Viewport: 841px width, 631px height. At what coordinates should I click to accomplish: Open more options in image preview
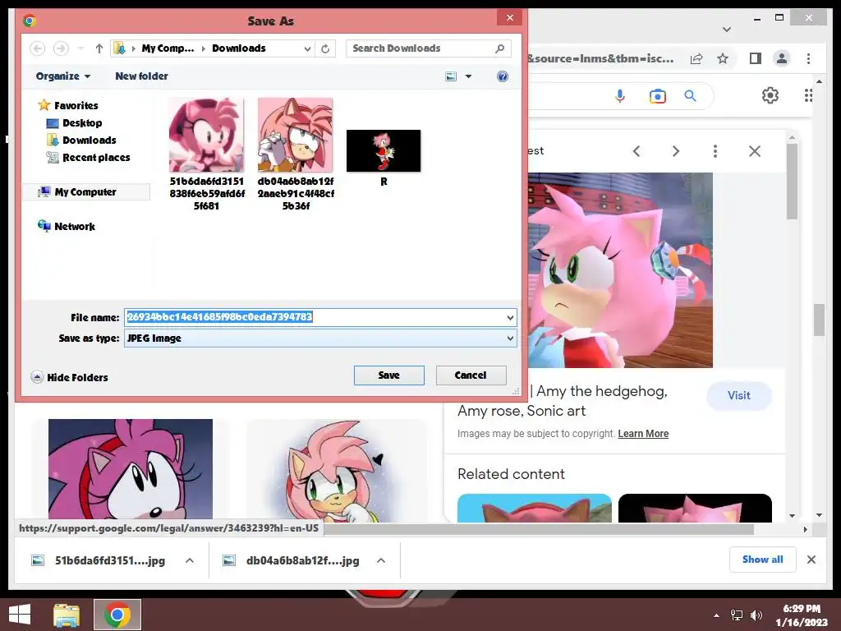pos(715,151)
